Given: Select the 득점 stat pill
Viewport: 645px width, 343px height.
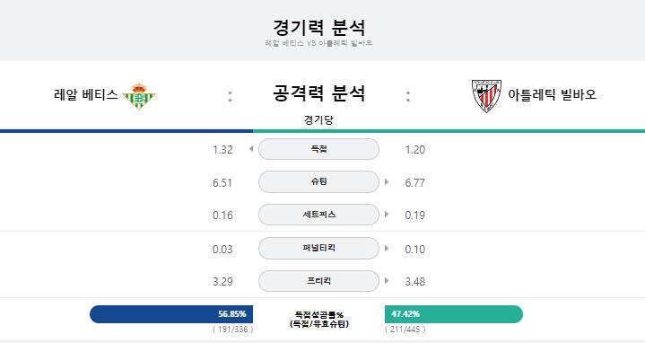Looking at the screenshot, I should pyautogui.click(x=318, y=149).
